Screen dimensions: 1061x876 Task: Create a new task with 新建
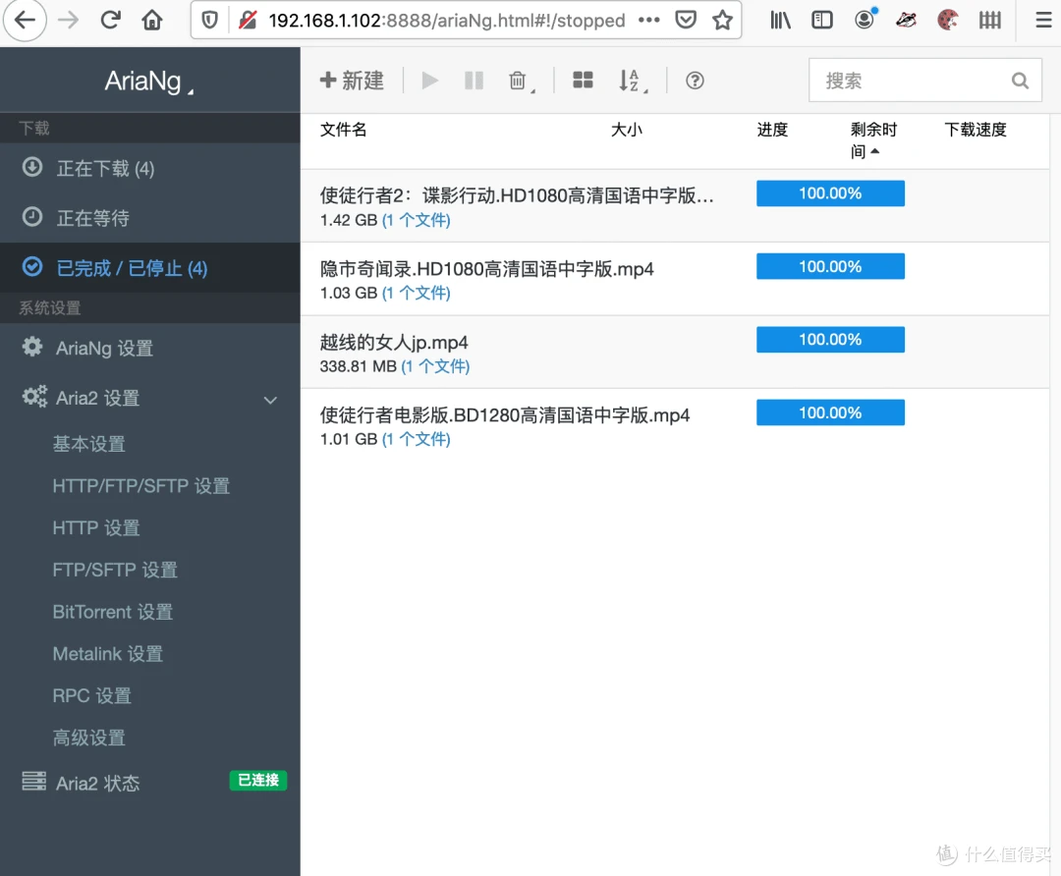coord(352,81)
